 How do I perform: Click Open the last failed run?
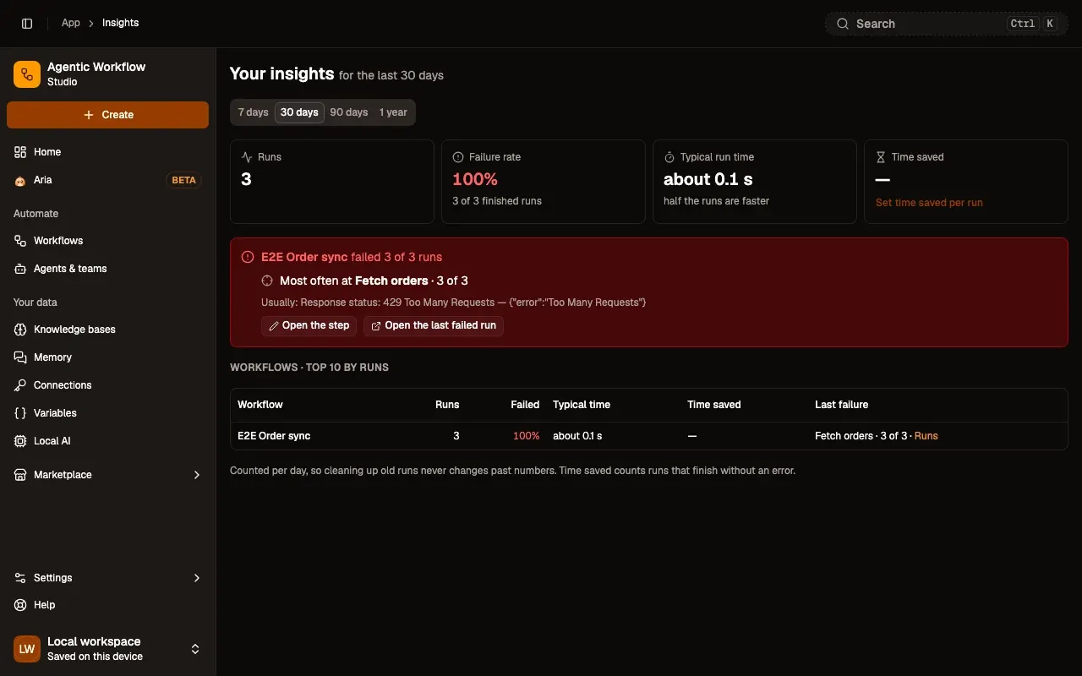[x=434, y=325]
